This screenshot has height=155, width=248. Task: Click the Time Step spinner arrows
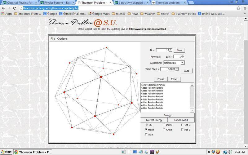(177, 69)
